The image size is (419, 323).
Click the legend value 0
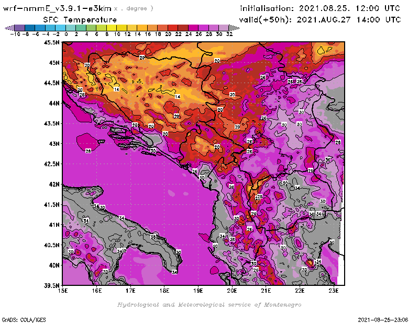(x=66, y=34)
